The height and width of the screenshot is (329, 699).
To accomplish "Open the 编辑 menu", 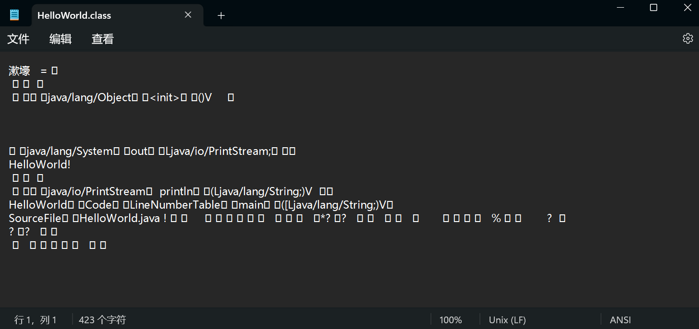I will point(61,39).
